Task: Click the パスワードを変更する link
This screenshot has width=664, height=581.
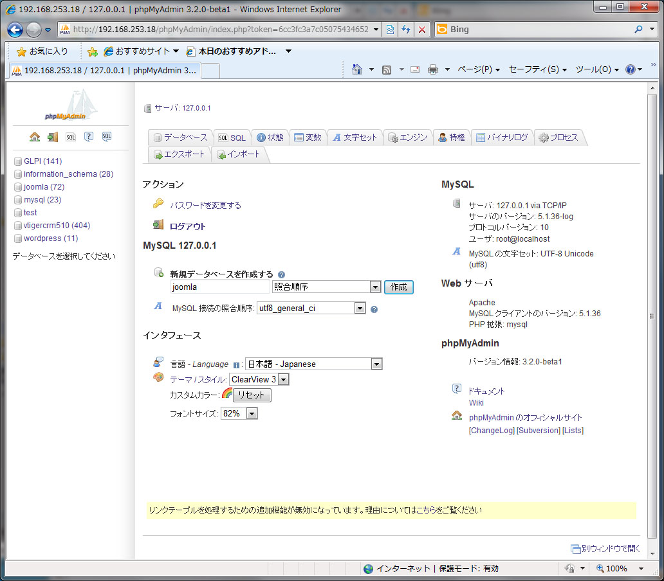Action: pos(205,205)
